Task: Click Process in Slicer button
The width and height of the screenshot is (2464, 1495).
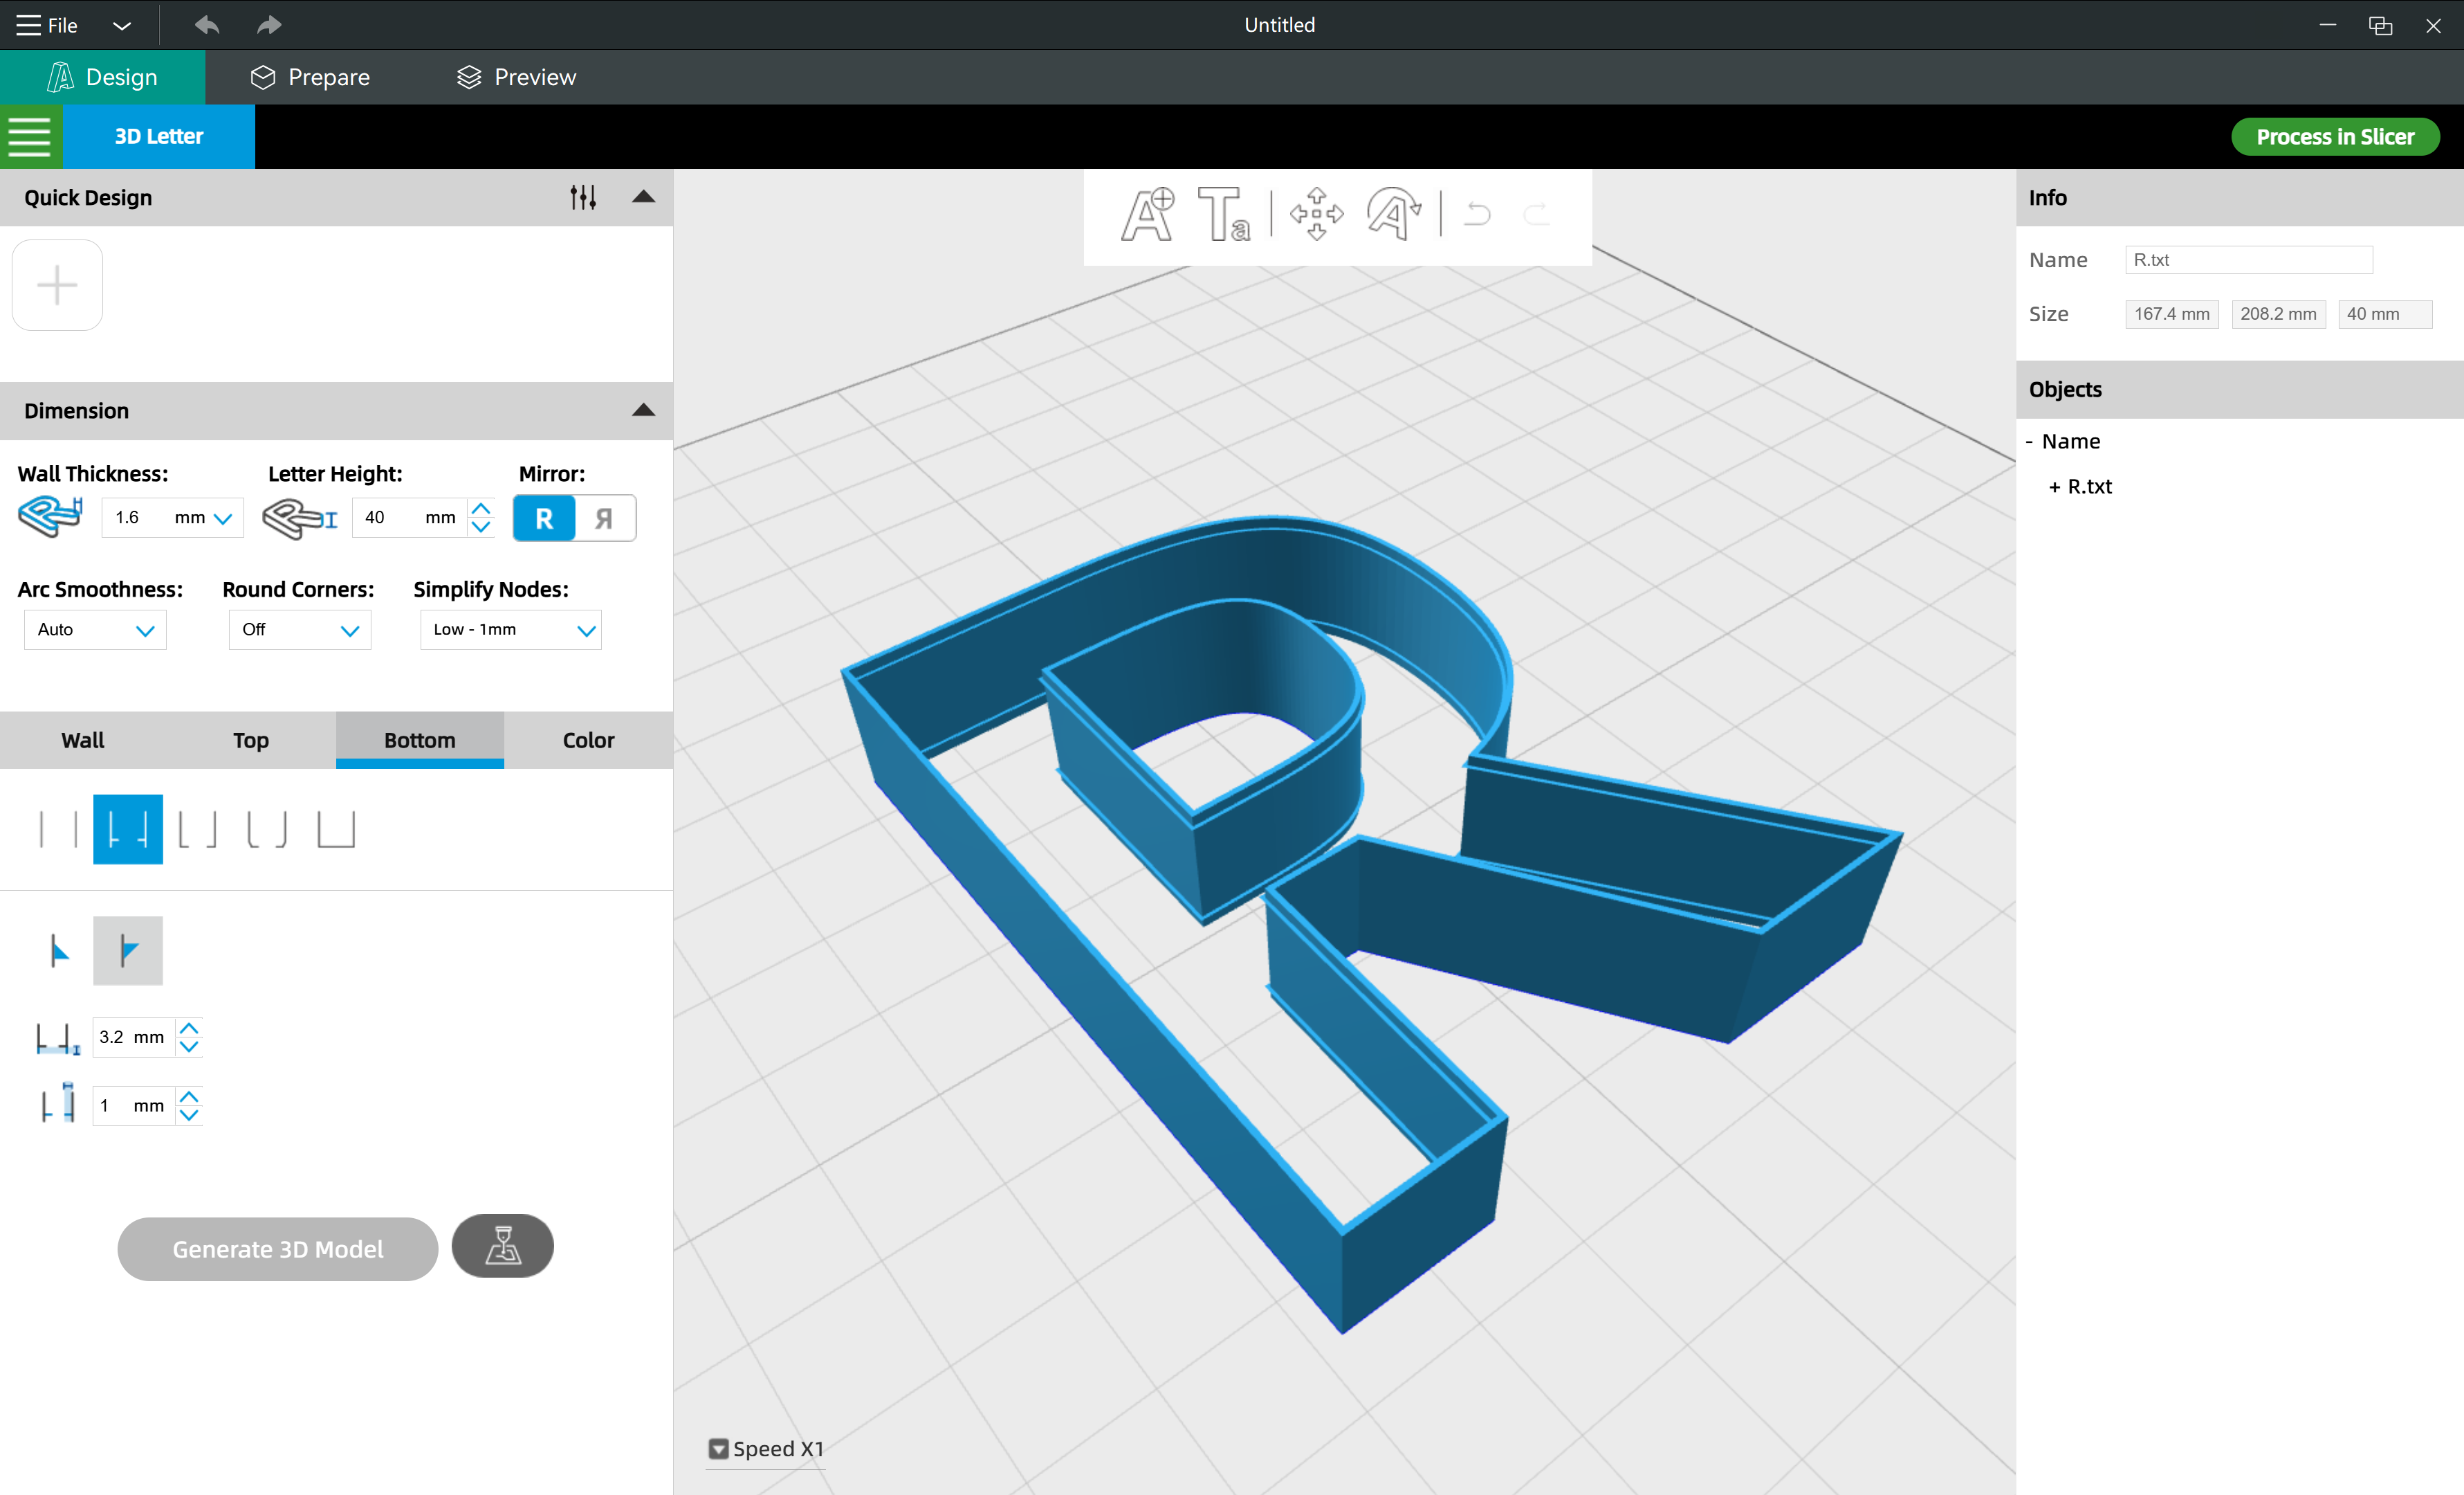Action: click(2335, 137)
